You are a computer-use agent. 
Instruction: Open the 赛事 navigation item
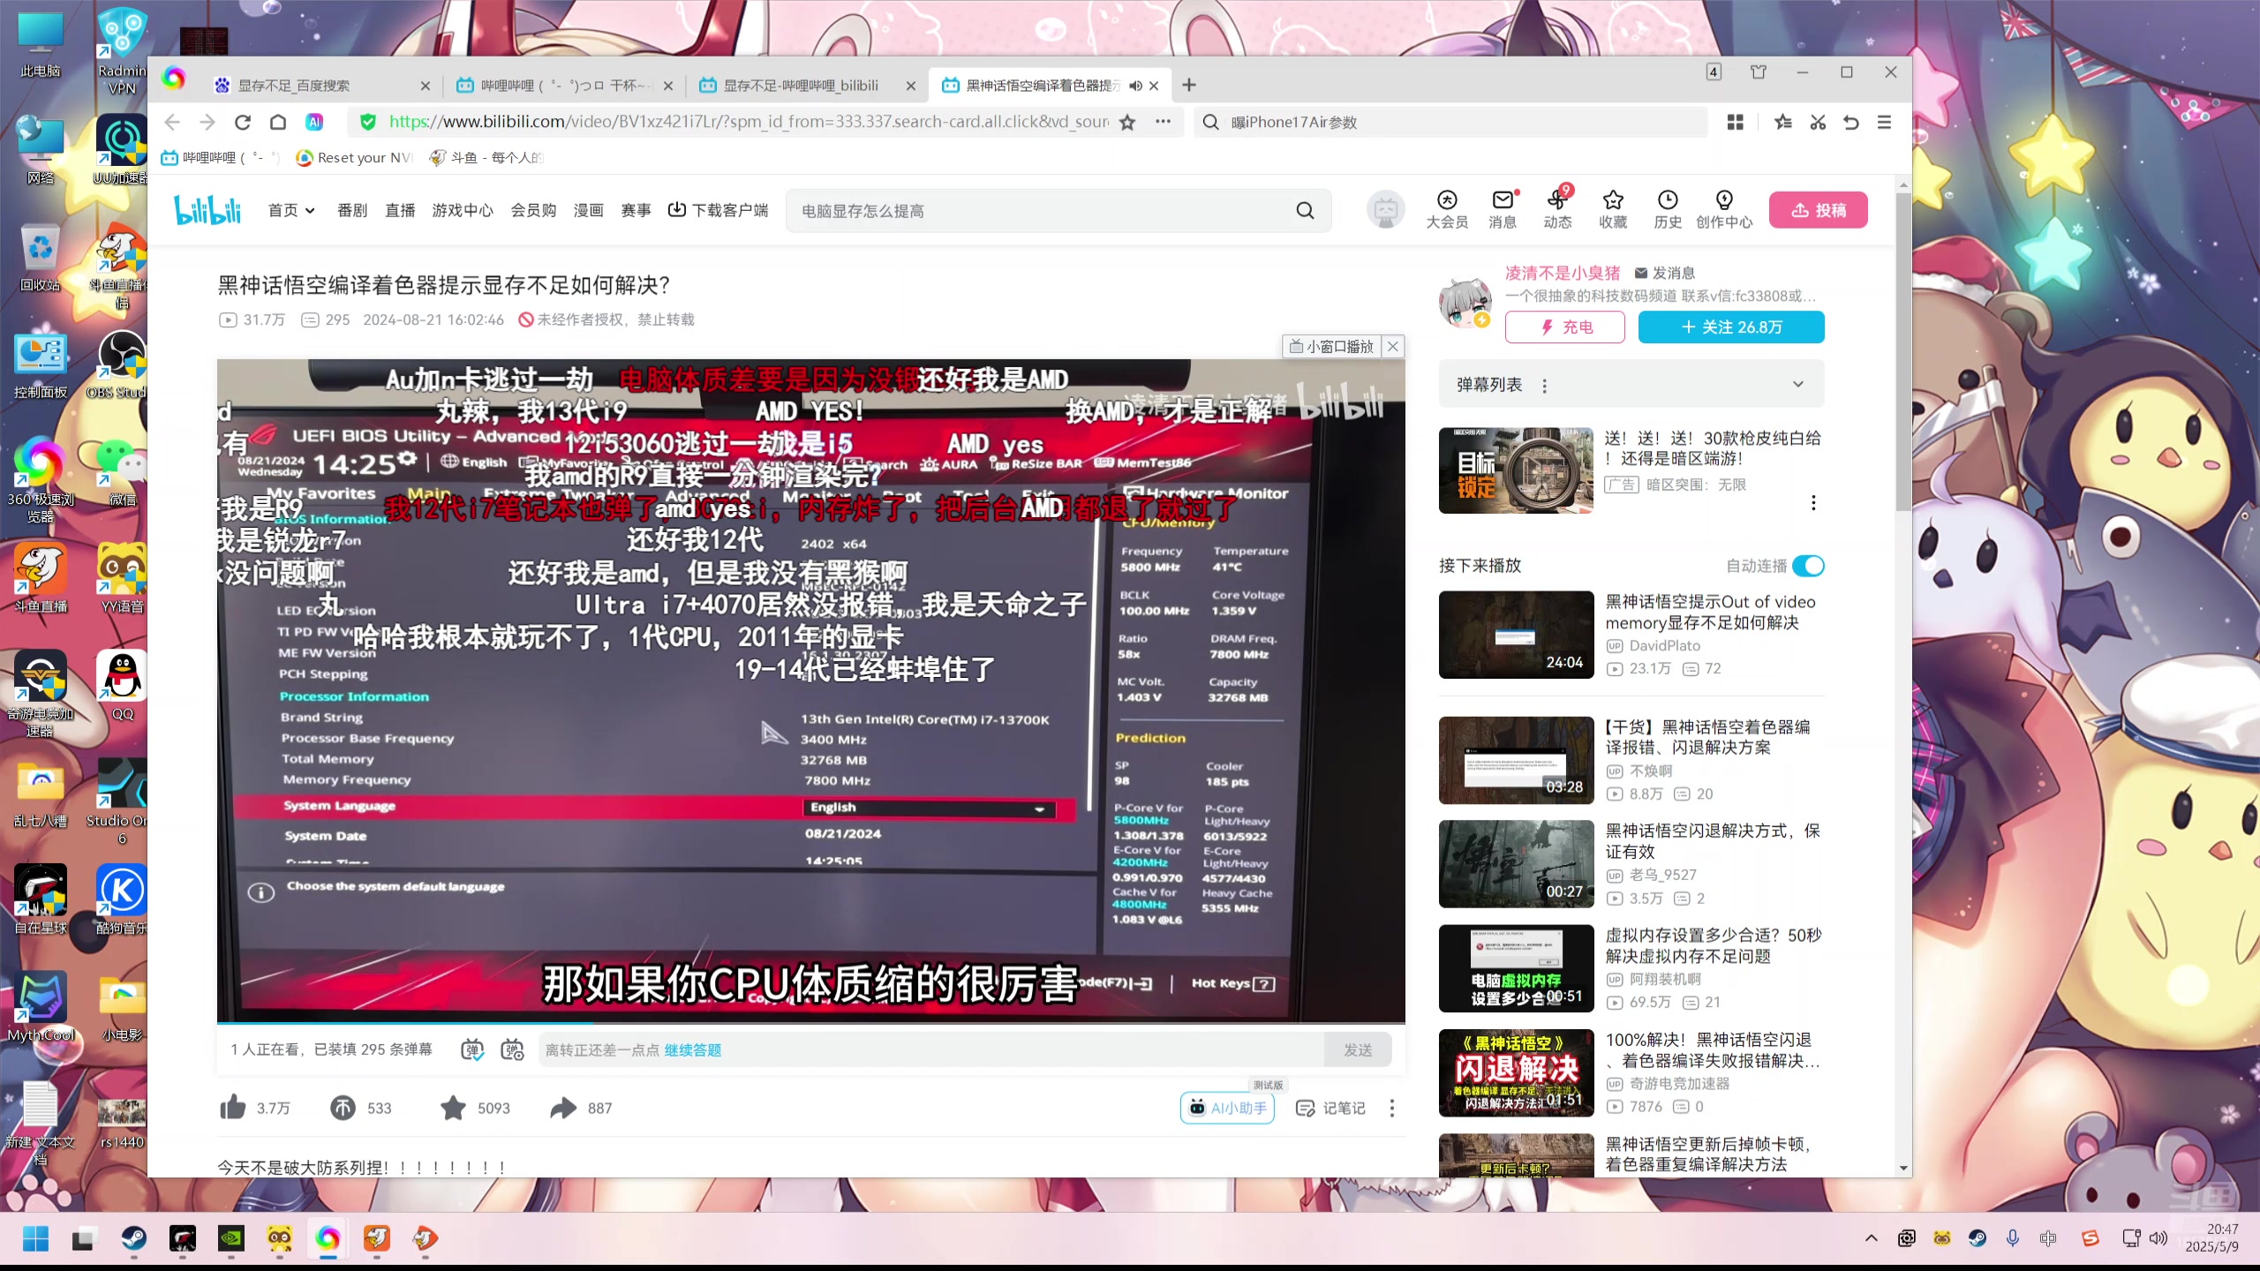[636, 210]
